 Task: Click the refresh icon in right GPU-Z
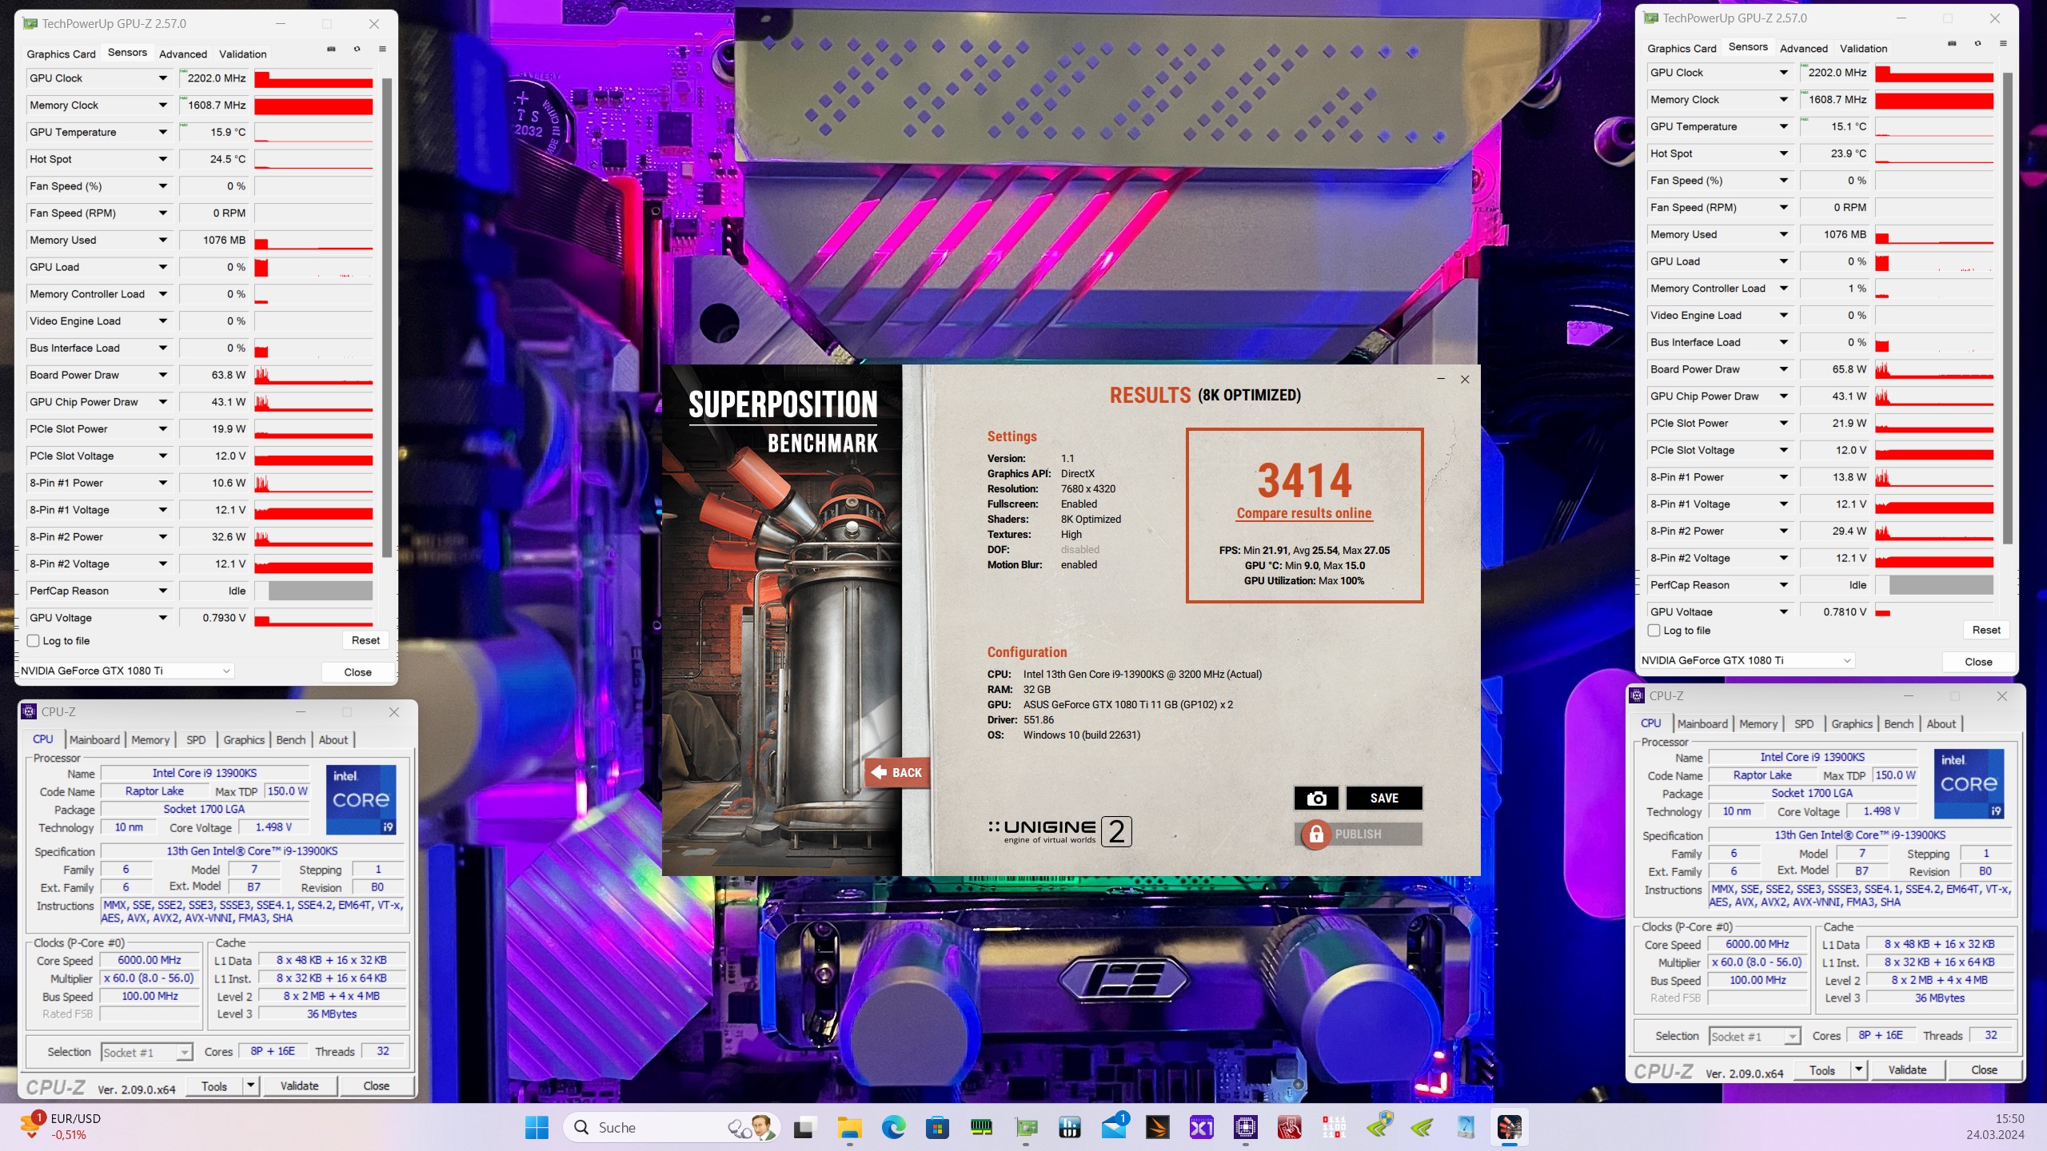coord(1977,44)
